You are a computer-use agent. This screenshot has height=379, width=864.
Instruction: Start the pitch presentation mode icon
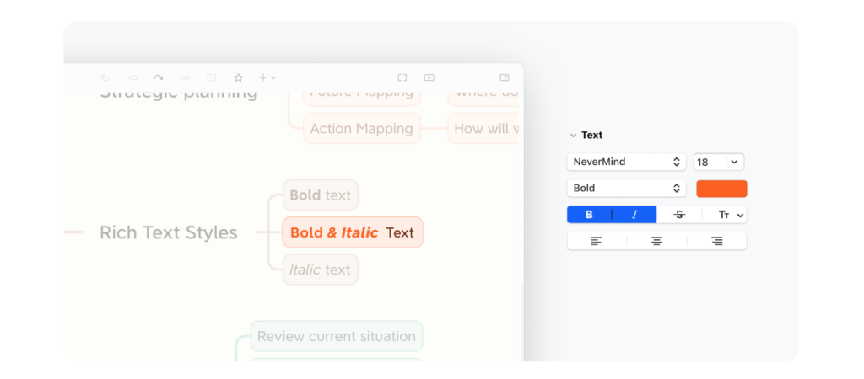click(429, 77)
